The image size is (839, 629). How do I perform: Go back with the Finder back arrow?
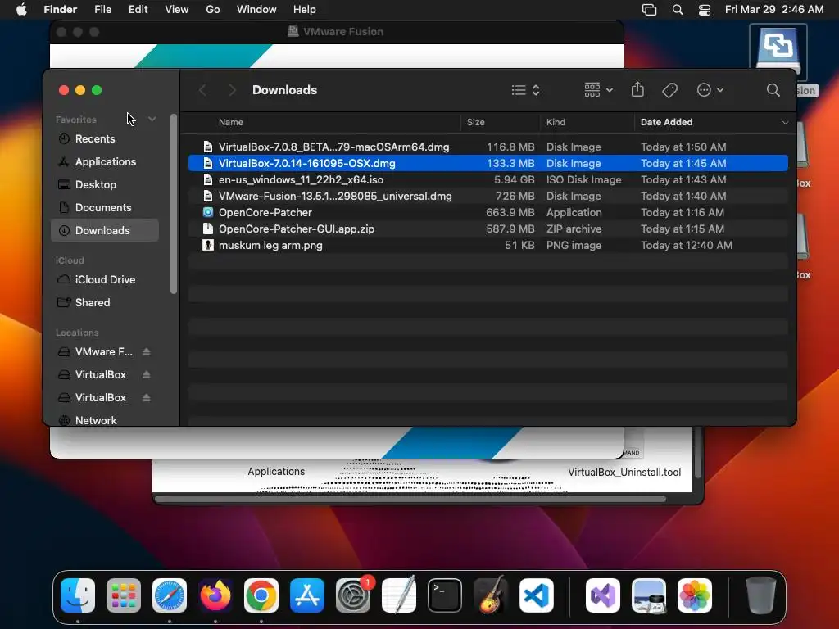tap(202, 90)
